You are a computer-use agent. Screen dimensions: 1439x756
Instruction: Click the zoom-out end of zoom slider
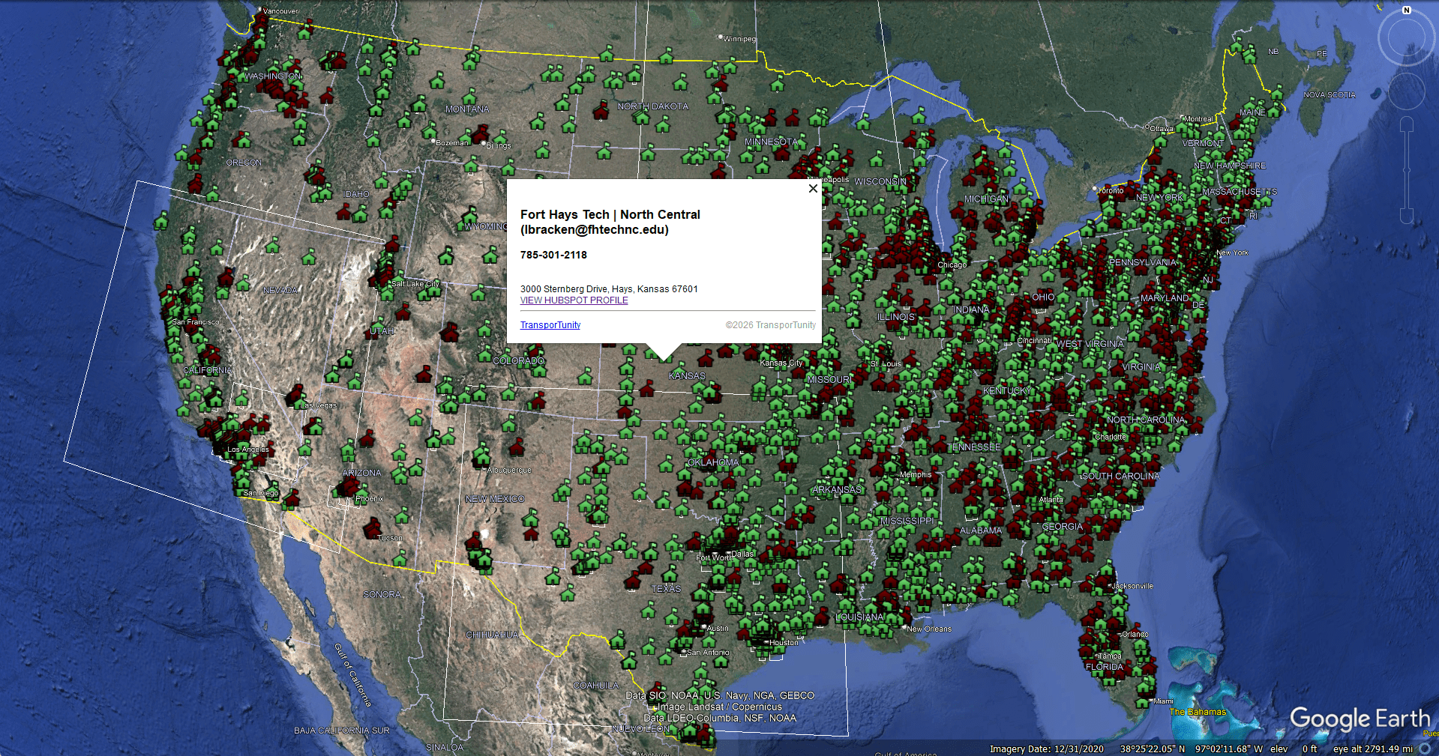(x=1407, y=217)
